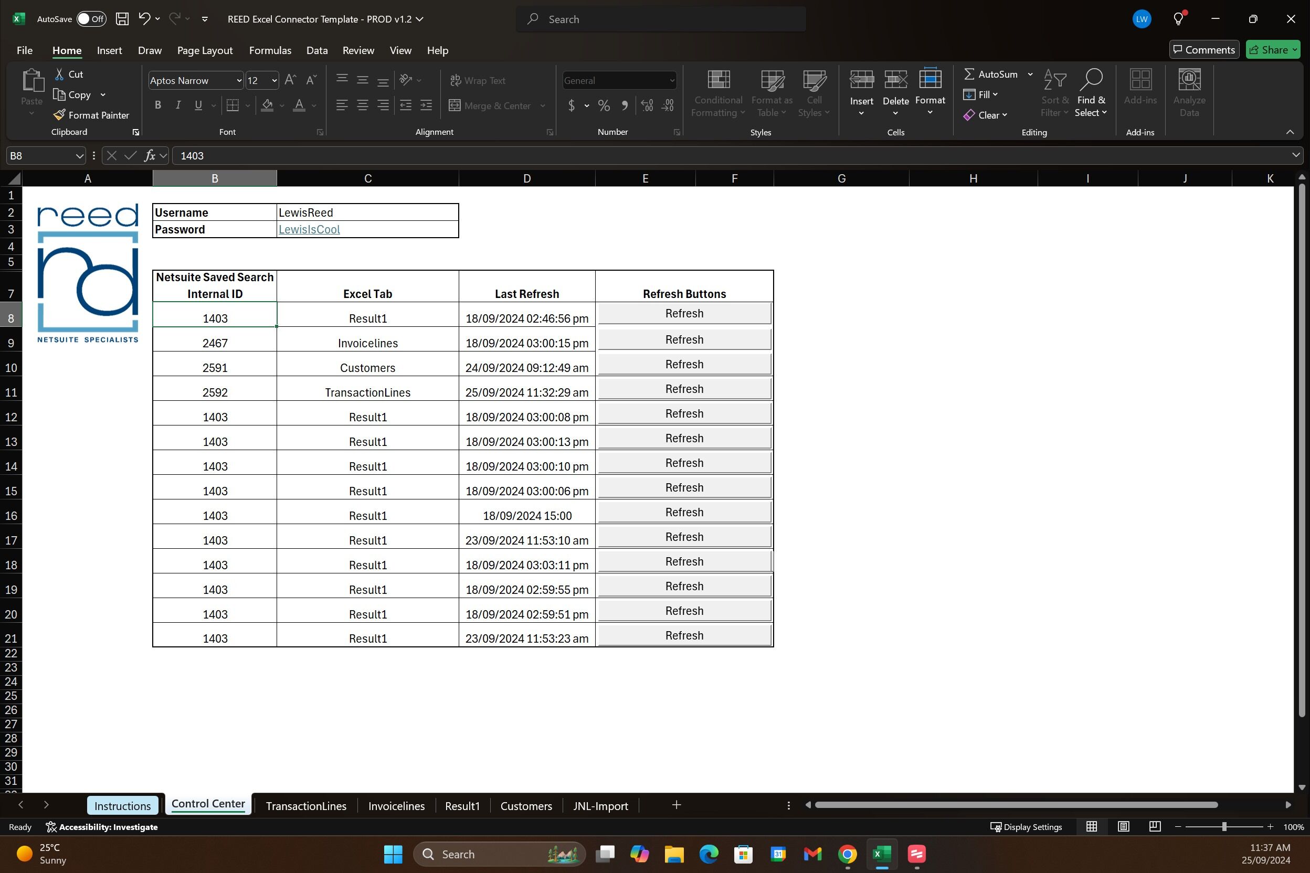Click the Percent Style icon
The width and height of the screenshot is (1310, 873).
[604, 105]
